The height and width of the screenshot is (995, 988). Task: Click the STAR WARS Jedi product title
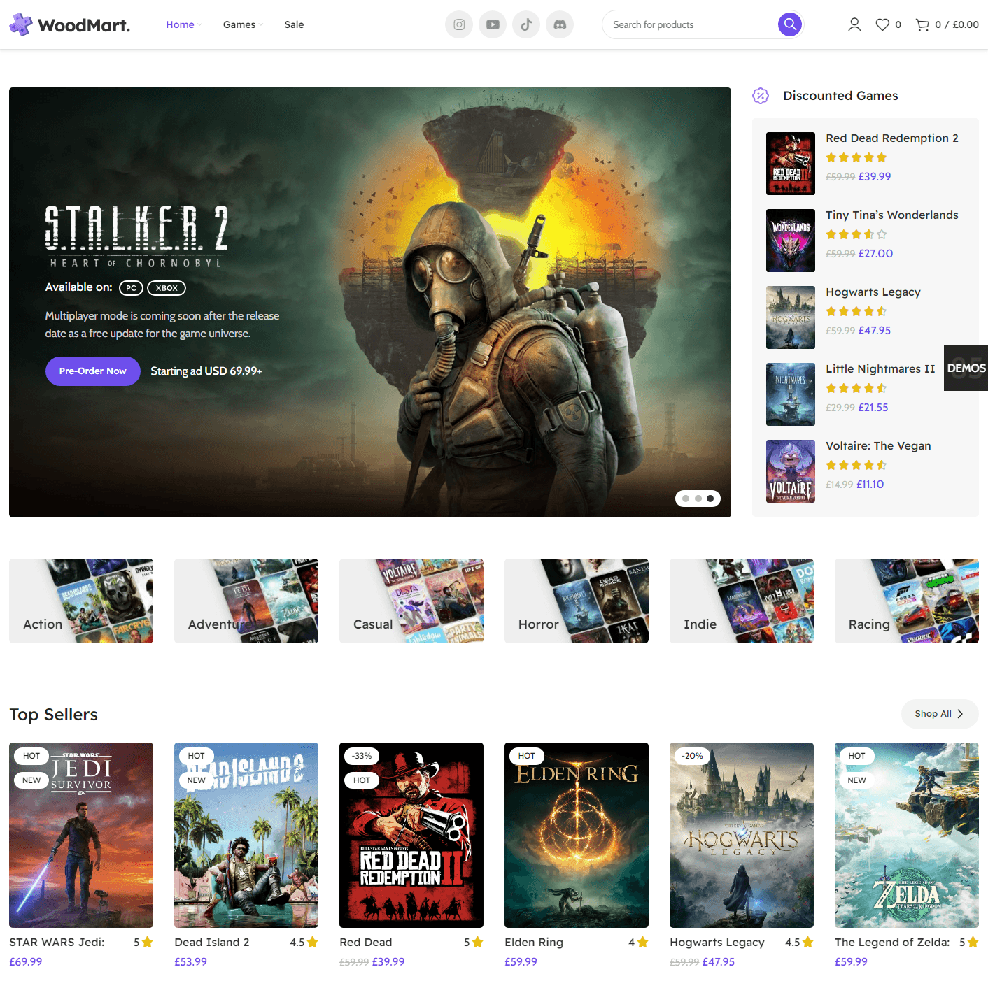click(57, 943)
